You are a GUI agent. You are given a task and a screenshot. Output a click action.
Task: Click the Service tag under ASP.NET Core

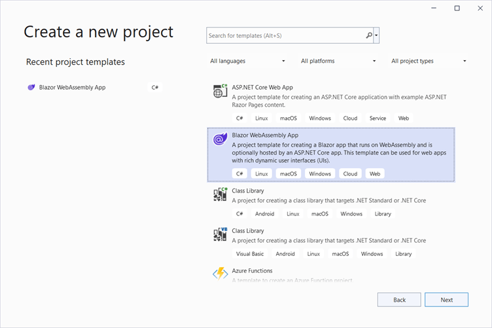[378, 118]
